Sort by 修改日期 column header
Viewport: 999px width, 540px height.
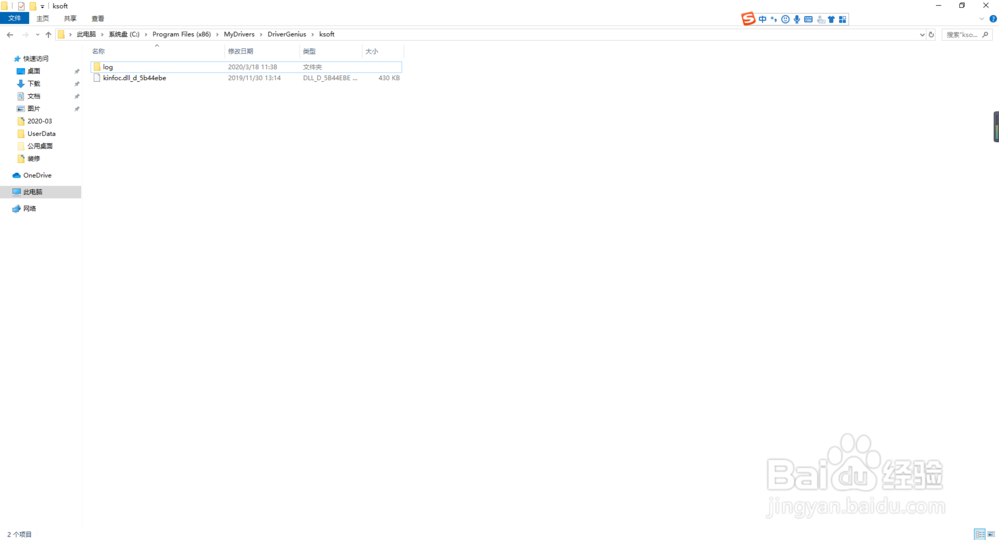[262, 51]
